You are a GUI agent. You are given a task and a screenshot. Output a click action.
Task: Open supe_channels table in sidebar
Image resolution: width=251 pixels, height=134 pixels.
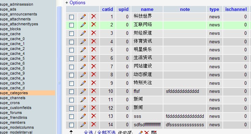tap(13, 98)
